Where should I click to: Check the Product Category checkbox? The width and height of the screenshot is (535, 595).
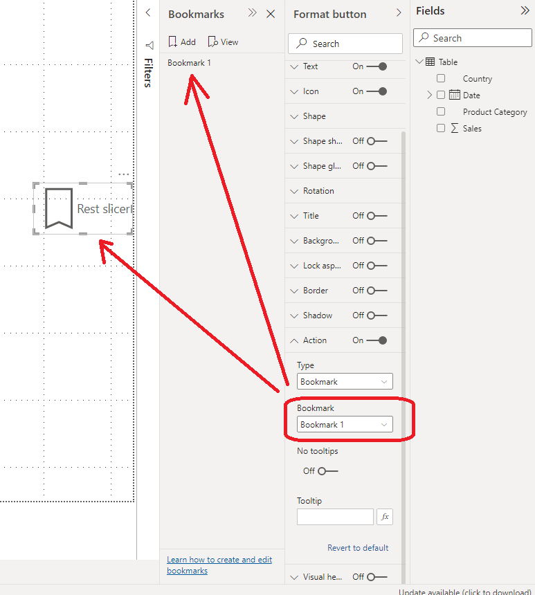441,111
